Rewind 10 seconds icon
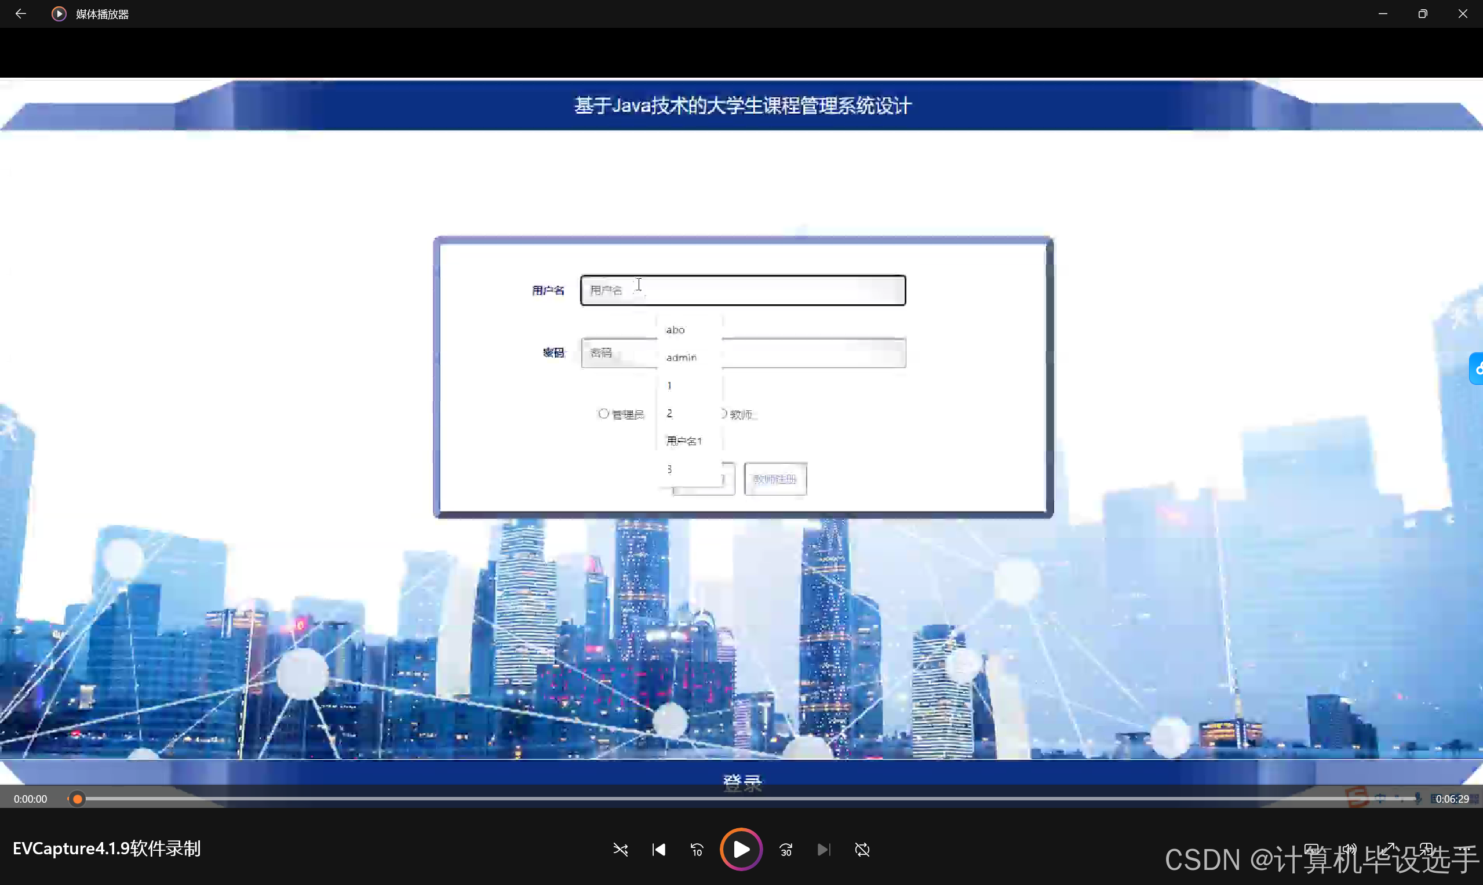 (x=697, y=849)
